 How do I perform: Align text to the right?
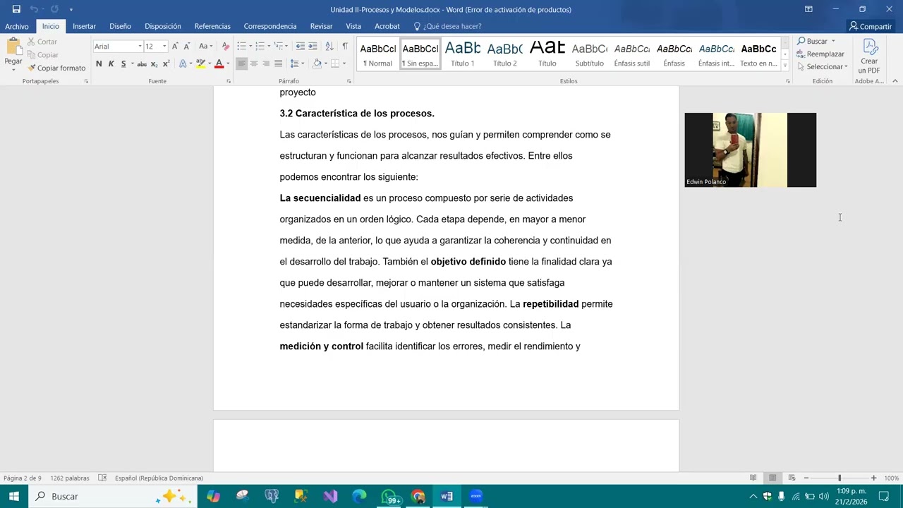(266, 64)
